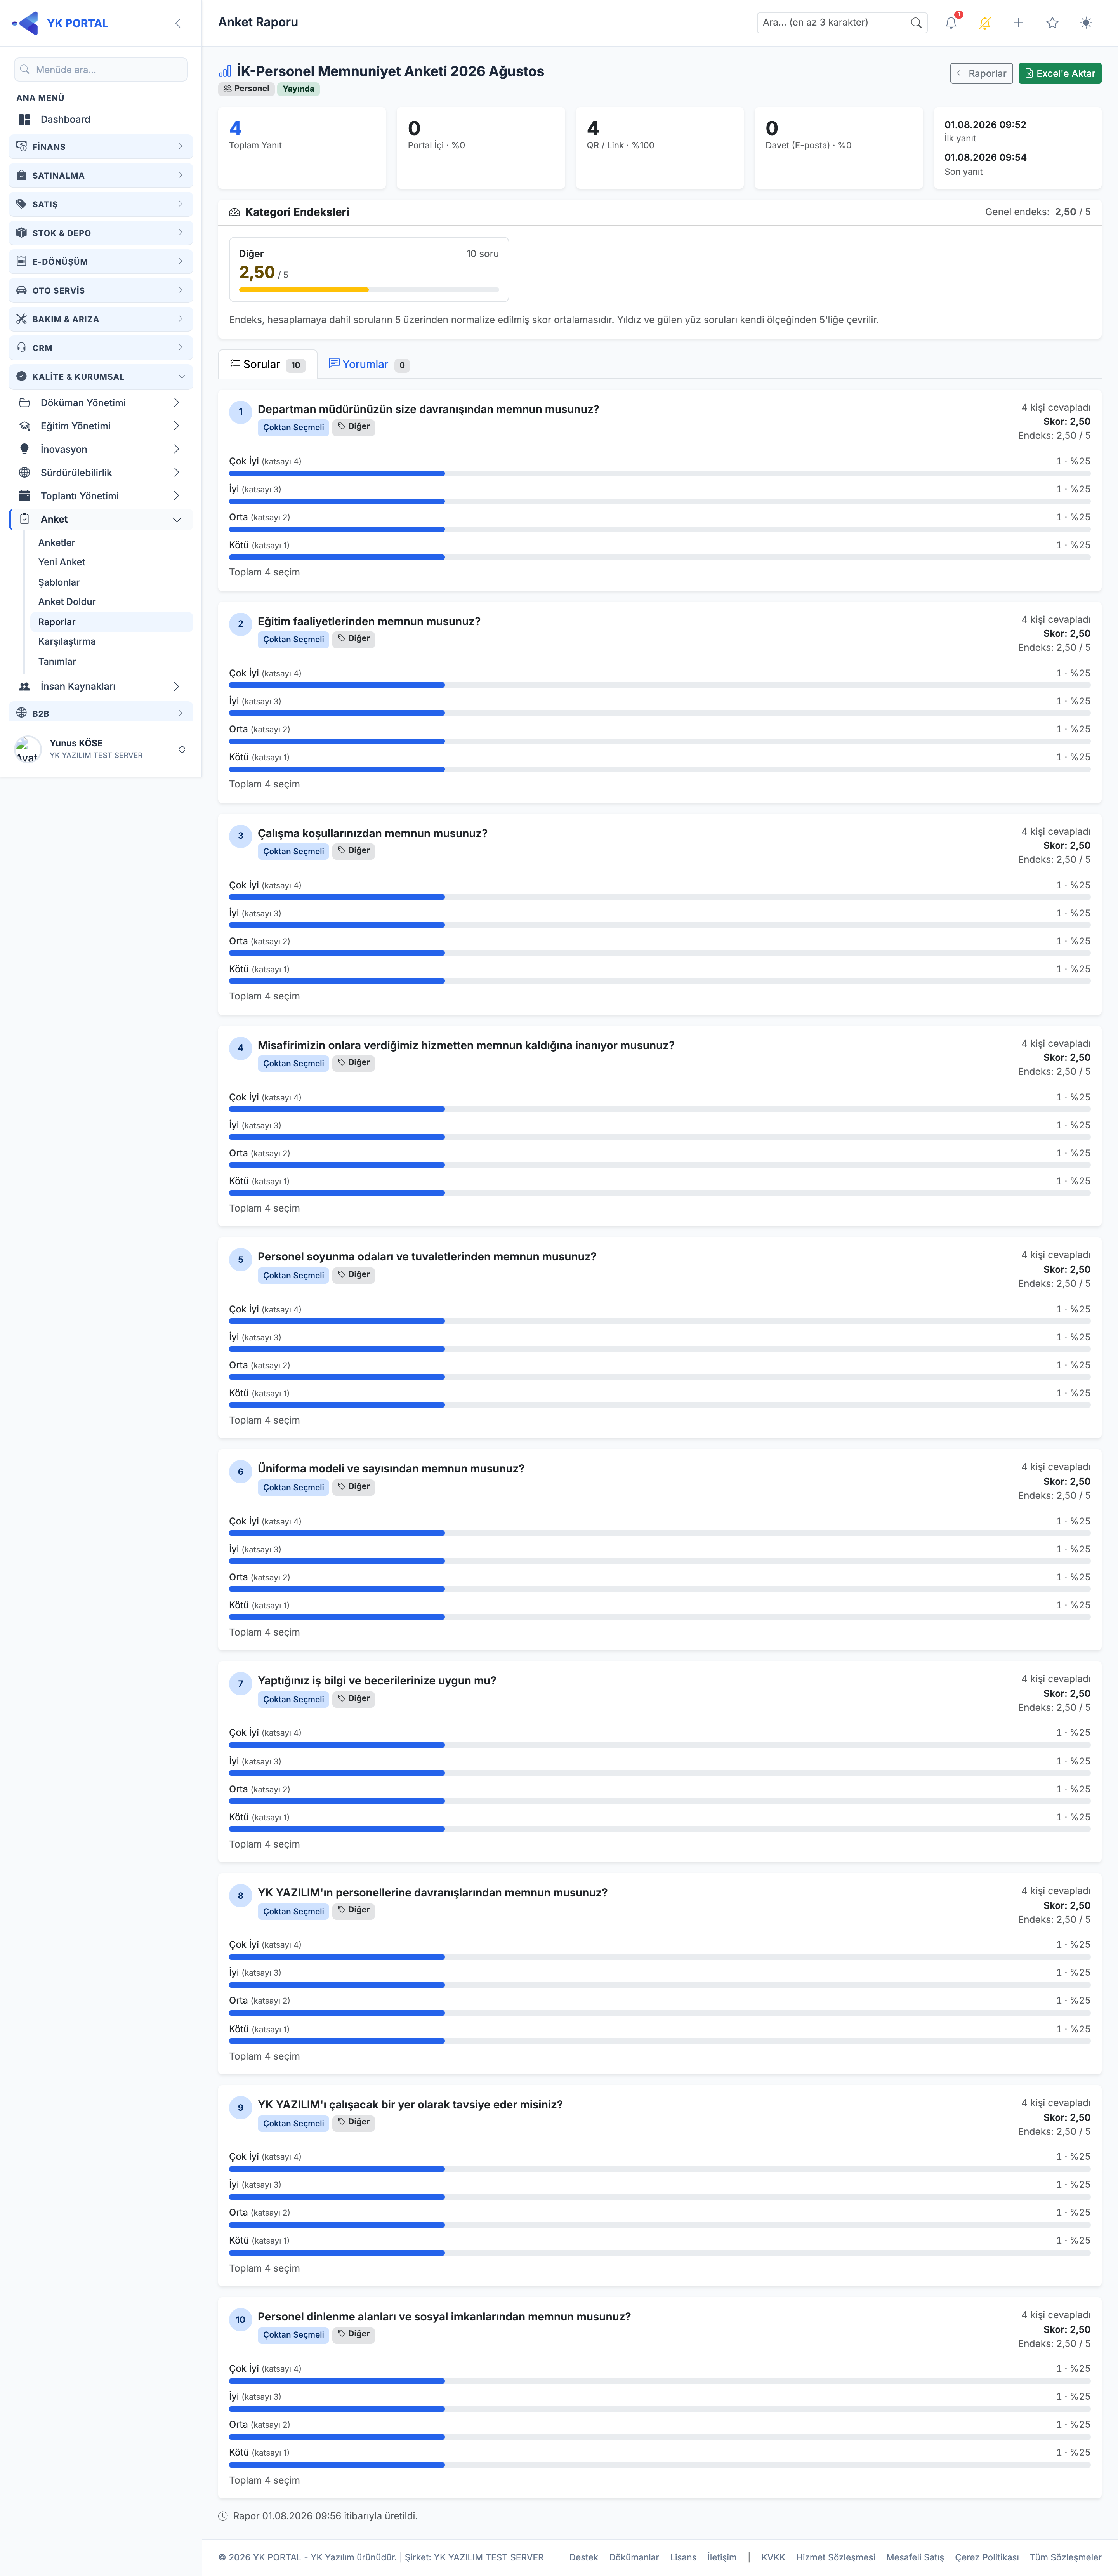Open the Hizmet Sözleşmesi footer link
This screenshot has width=1118, height=2576.
[836, 2557]
